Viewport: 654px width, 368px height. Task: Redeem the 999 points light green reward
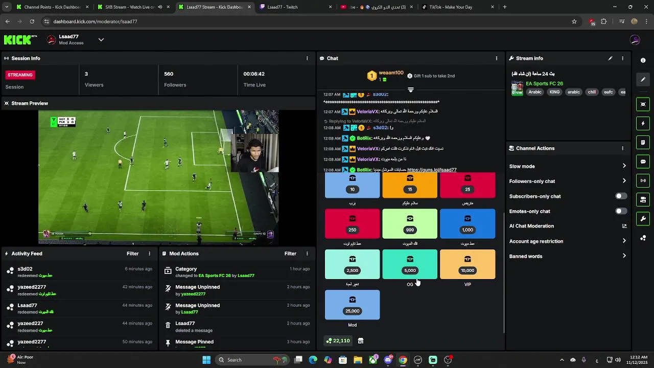410,224
